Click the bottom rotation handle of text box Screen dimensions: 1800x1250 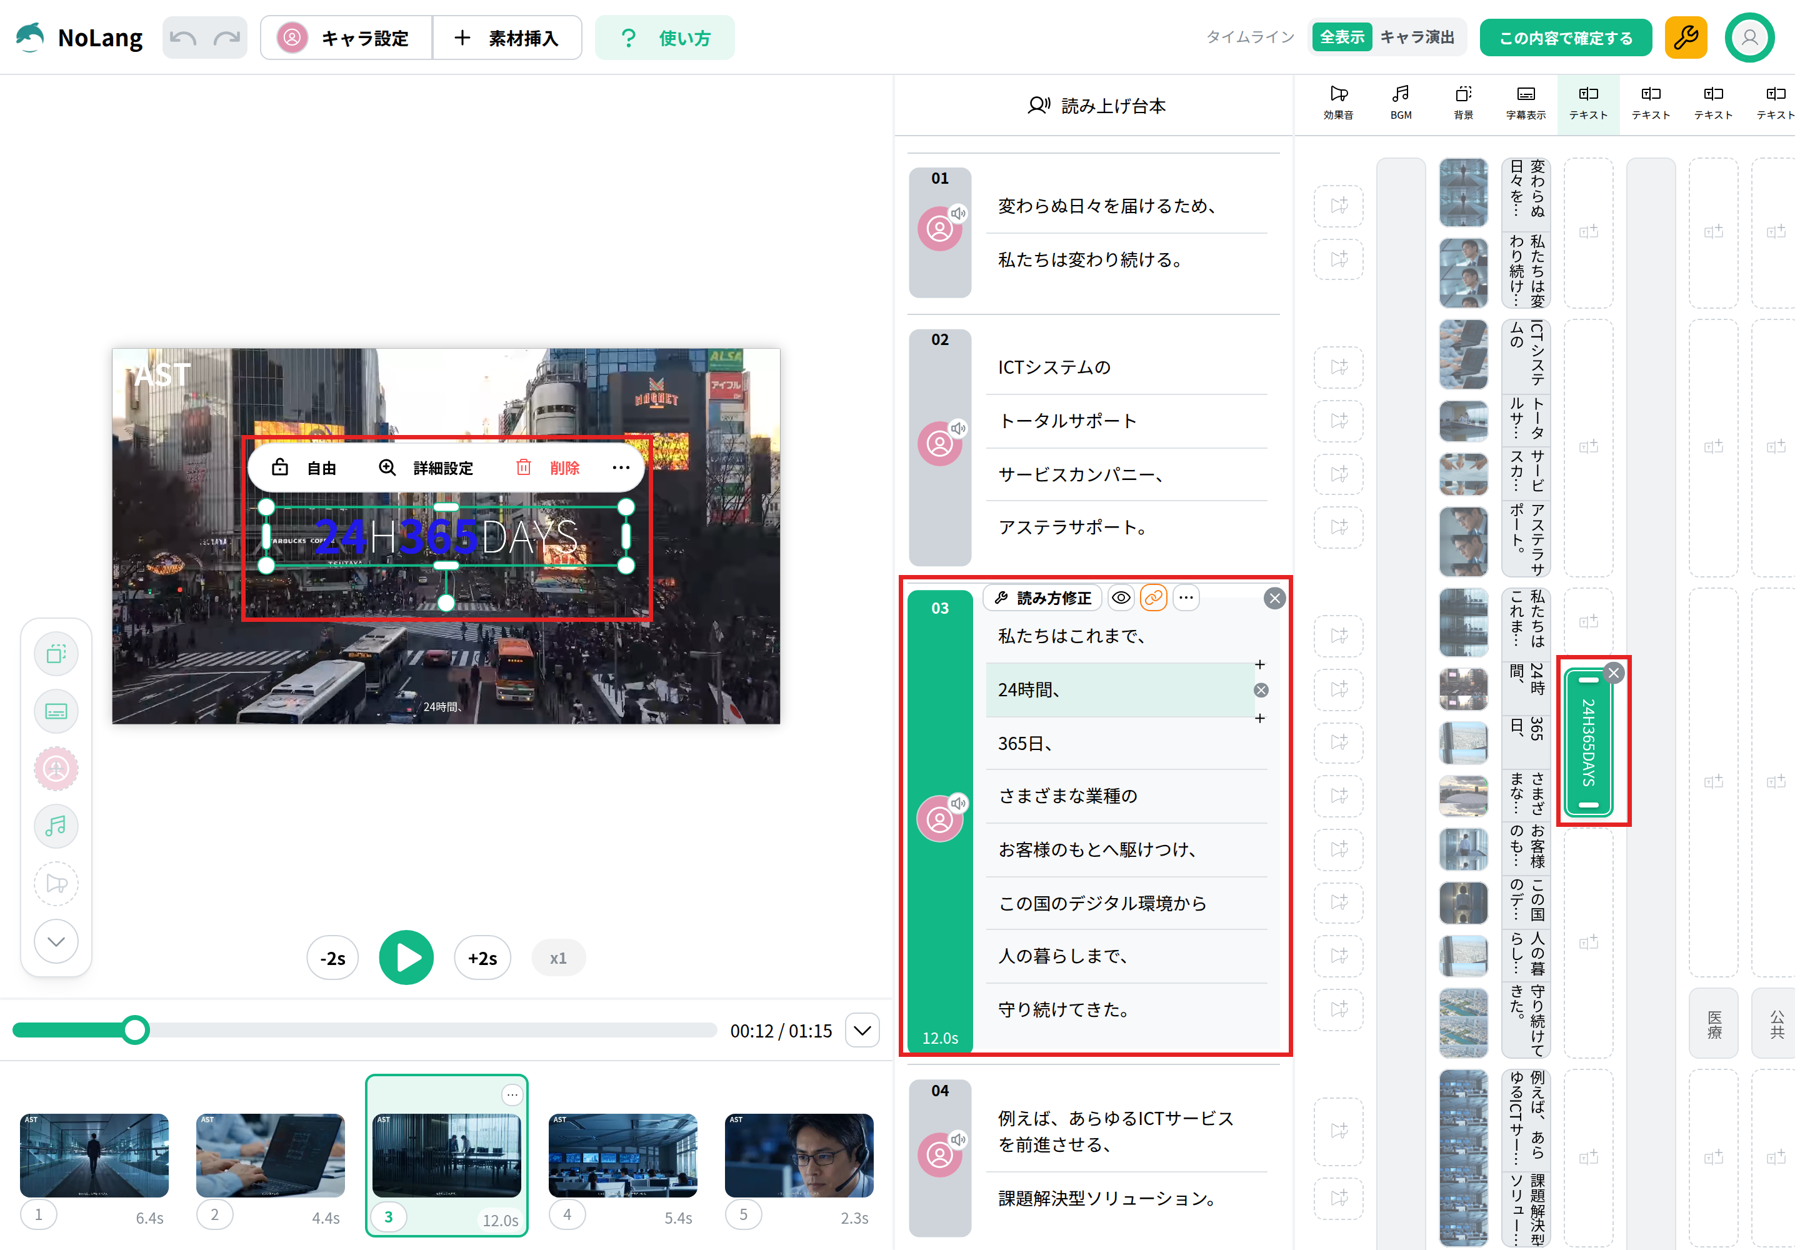(x=446, y=602)
